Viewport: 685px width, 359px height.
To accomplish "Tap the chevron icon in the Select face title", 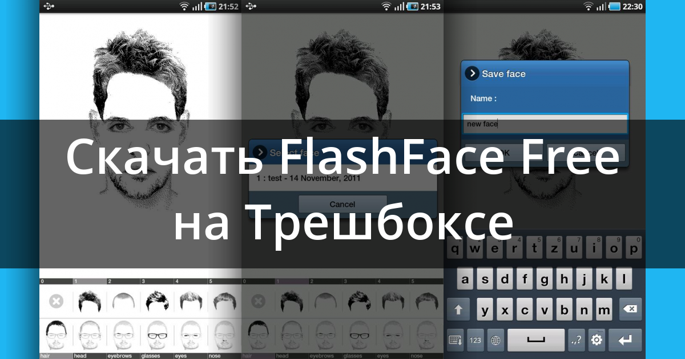I will tap(260, 152).
